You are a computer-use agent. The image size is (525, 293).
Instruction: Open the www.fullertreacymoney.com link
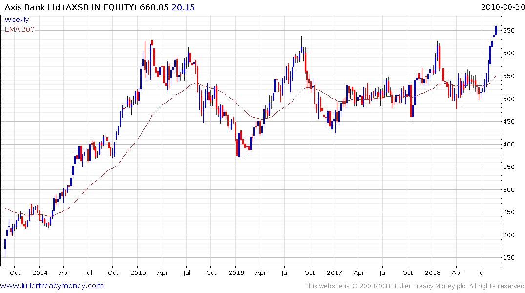pos(52,286)
